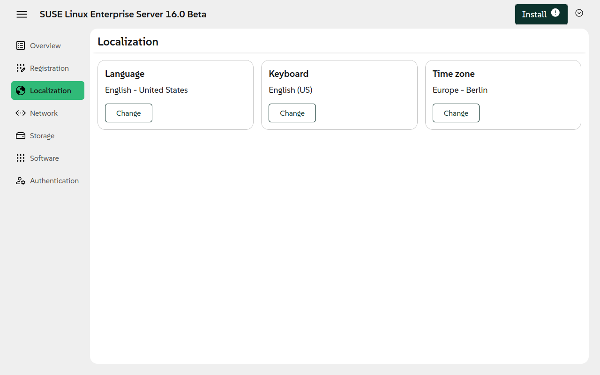
Task: Select the Registration pencil-dots icon
Action: 21,68
